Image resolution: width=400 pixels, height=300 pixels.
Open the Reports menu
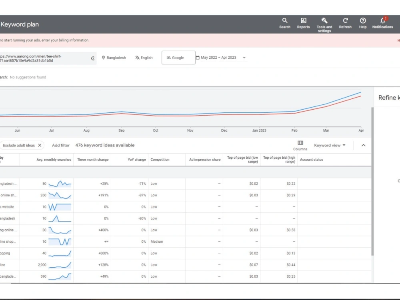(303, 23)
